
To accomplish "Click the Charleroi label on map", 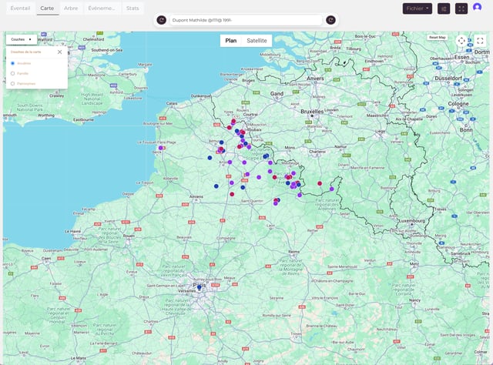I will click(x=317, y=152).
